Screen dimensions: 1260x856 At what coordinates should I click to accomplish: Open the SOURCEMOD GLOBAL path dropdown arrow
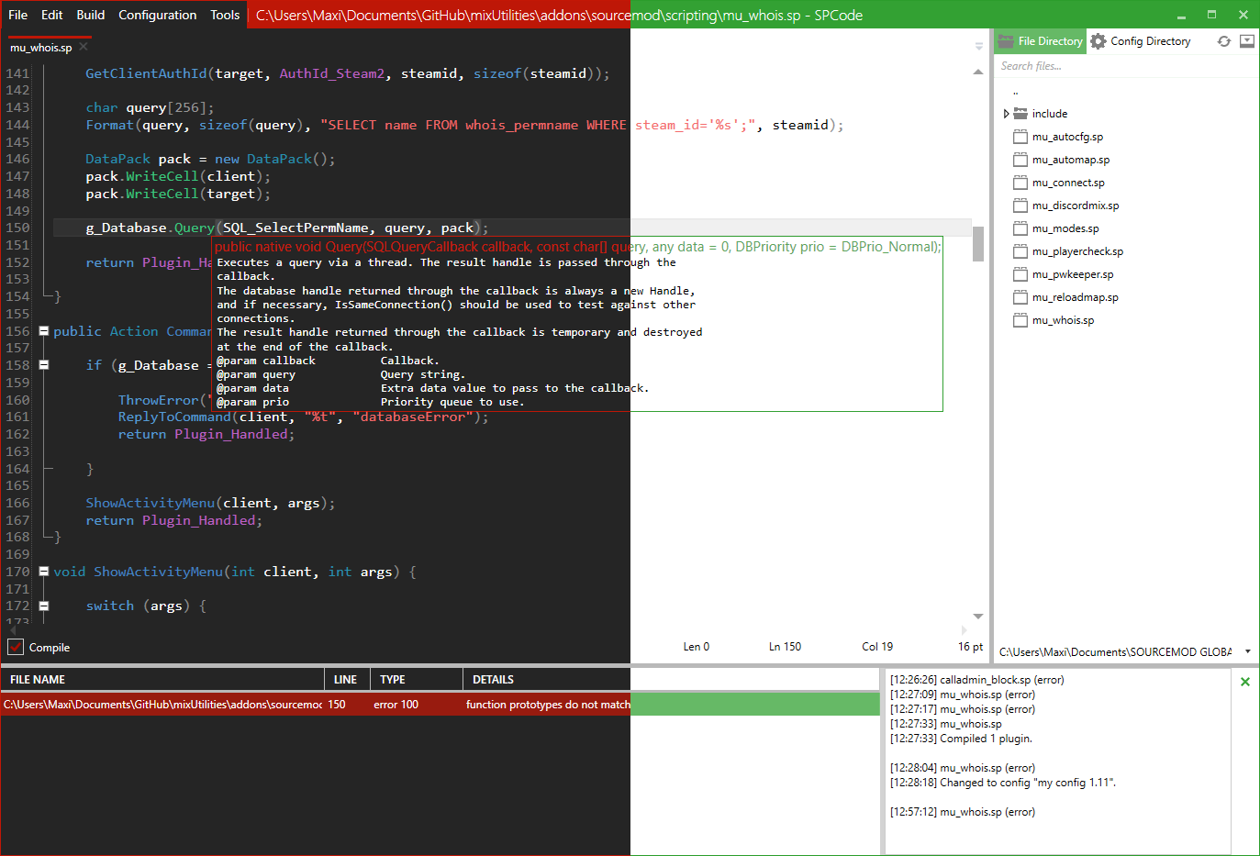click(1247, 651)
